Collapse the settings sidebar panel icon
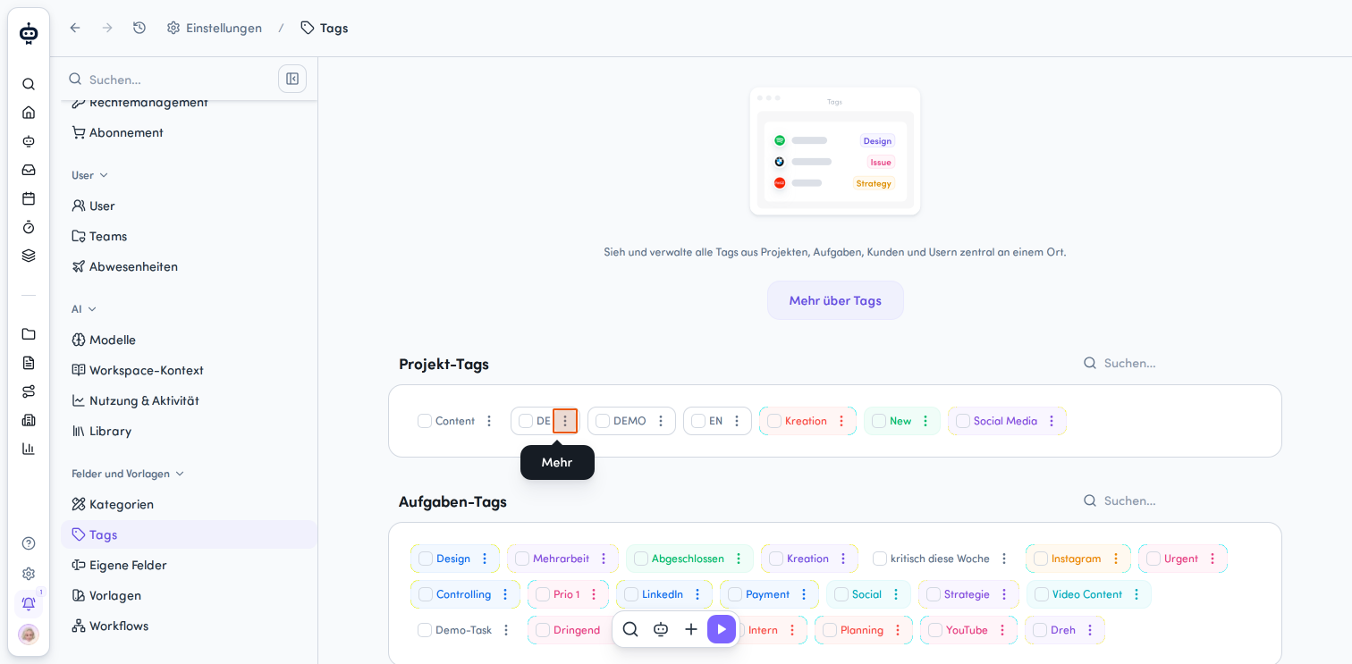 coord(292,79)
